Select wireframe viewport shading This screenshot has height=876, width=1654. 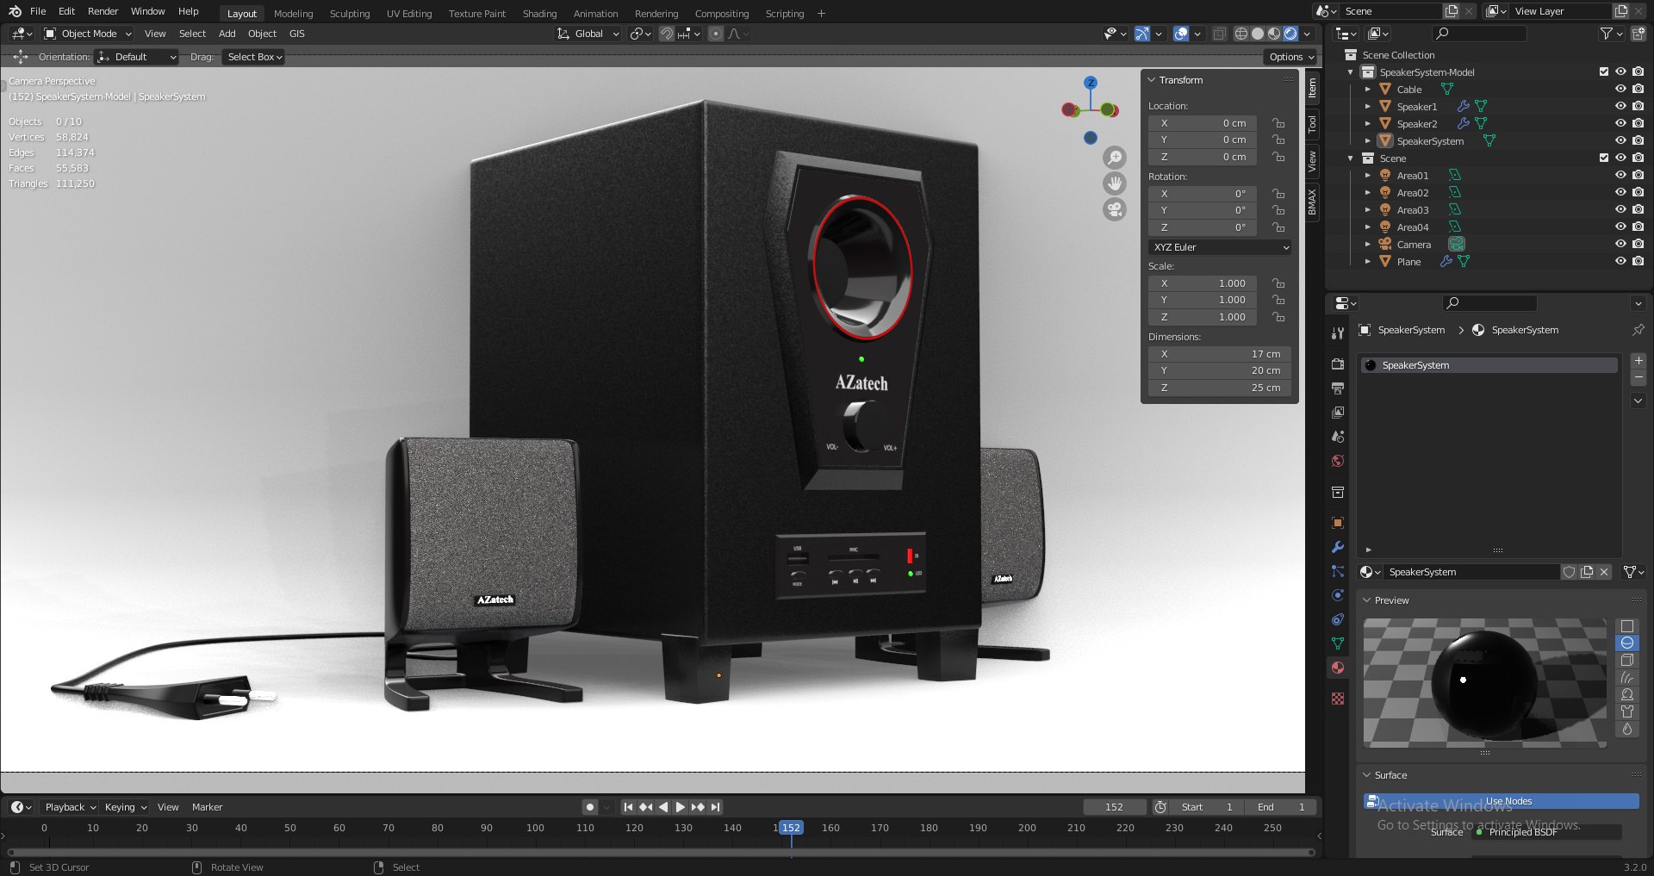1241,34
